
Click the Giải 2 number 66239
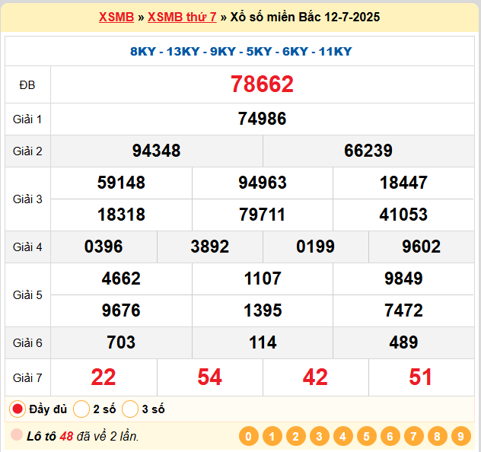368,151
